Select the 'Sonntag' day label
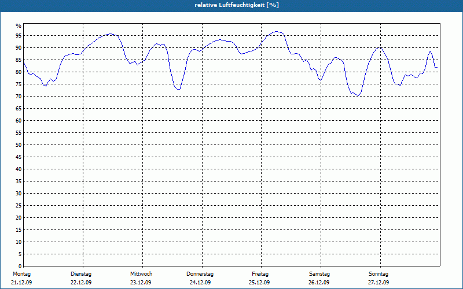463x289 pixels. point(379,274)
